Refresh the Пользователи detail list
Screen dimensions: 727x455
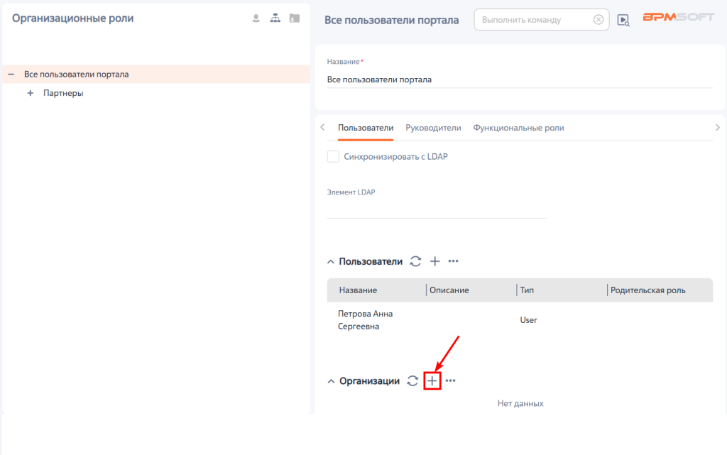(x=415, y=261)
